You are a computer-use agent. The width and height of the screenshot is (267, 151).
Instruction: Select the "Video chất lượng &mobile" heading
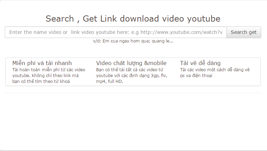(x=131, y=63)
